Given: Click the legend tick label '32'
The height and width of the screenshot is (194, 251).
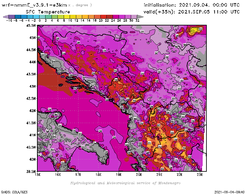Looking at the screenshot, I should tap(137, 20).
